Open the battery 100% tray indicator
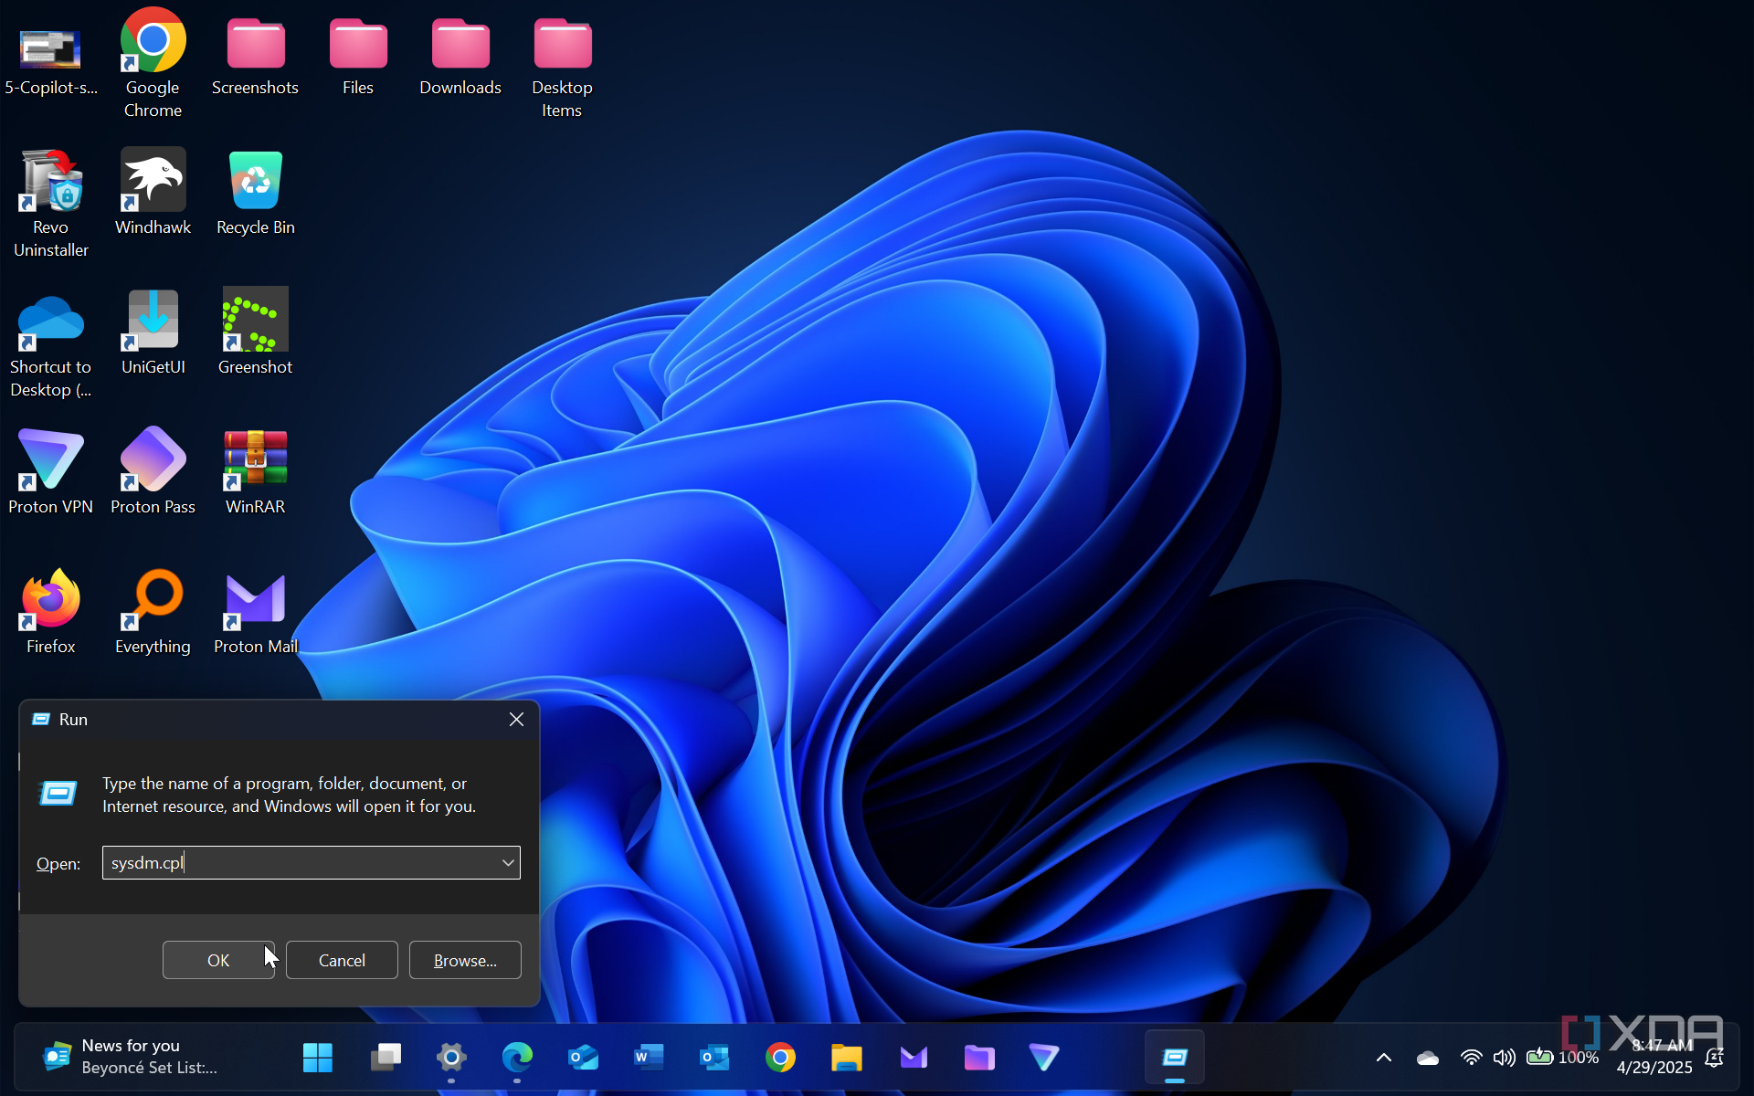The height and width of the screenshot is (1096, 1754). click(x=1563, y=1058)
